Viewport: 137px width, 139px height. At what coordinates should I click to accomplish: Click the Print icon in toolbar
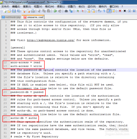tap(33, 11)
